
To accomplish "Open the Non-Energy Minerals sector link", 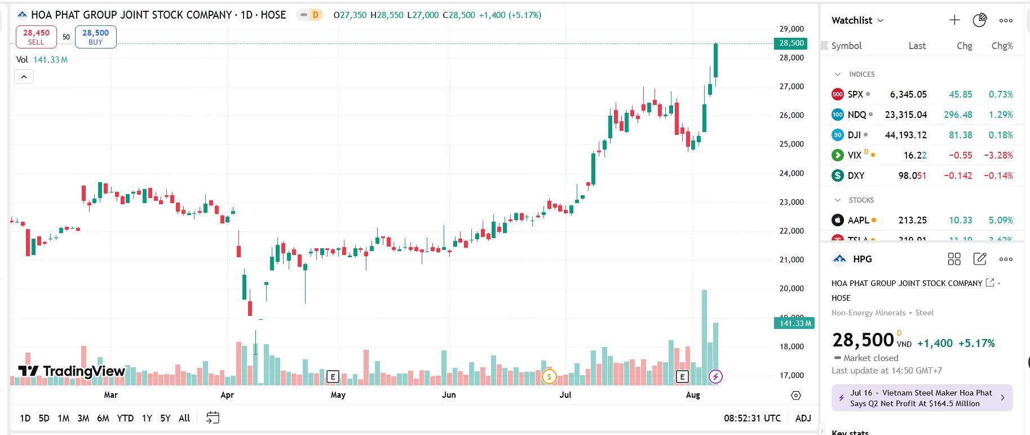I will coord(868,313).
